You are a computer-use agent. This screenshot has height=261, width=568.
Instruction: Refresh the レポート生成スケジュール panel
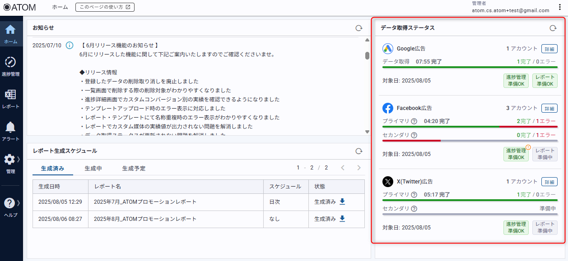point(358,151)
